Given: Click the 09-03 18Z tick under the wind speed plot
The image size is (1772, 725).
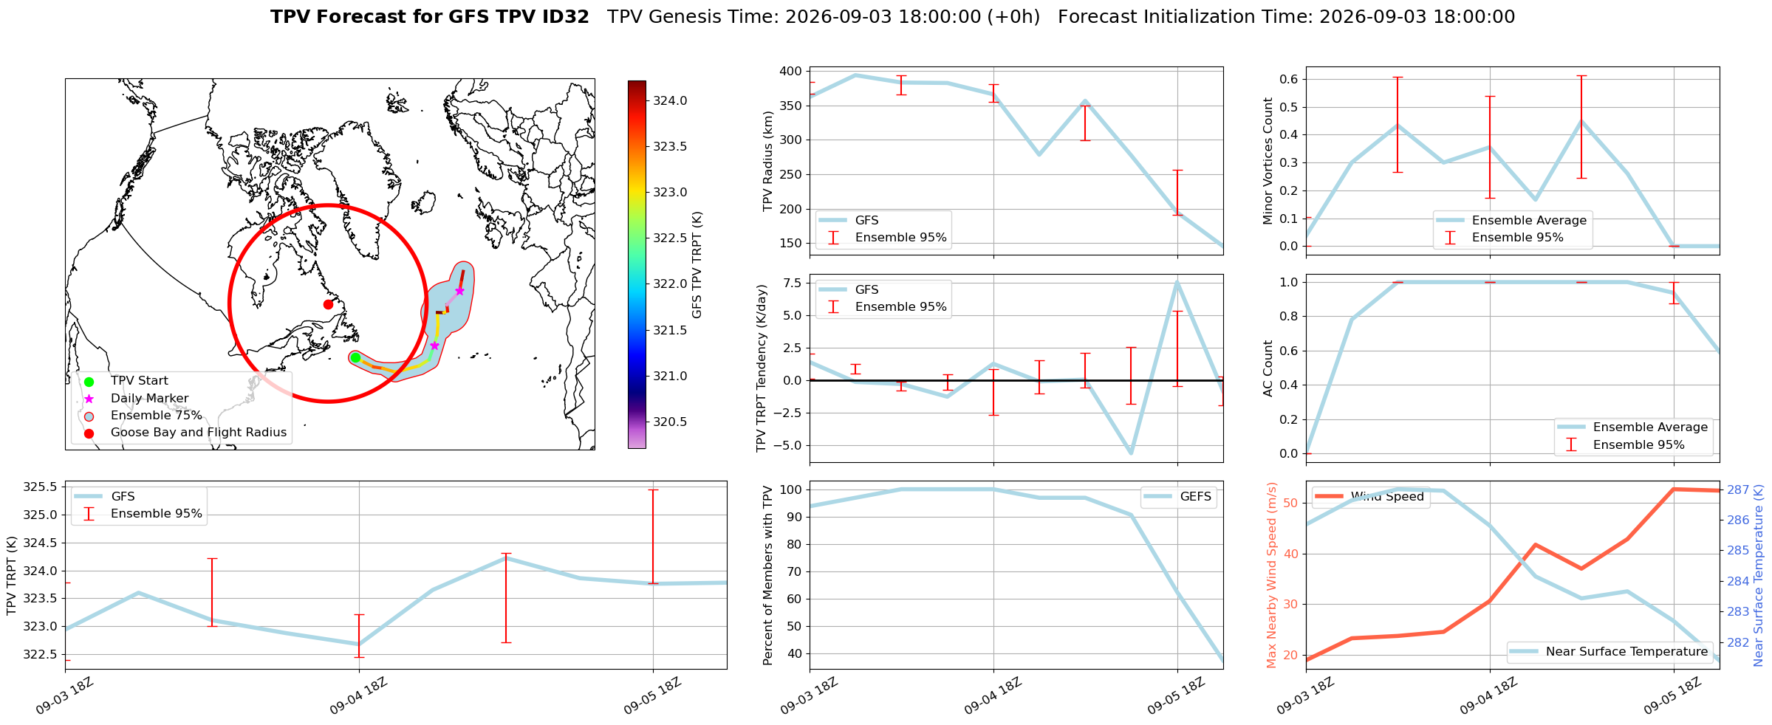Looking at the screenshot, I should coord(1306,695).
